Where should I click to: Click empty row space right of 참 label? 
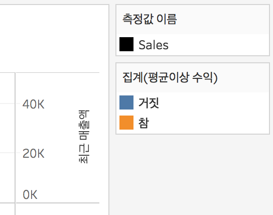tap(209, 123)
